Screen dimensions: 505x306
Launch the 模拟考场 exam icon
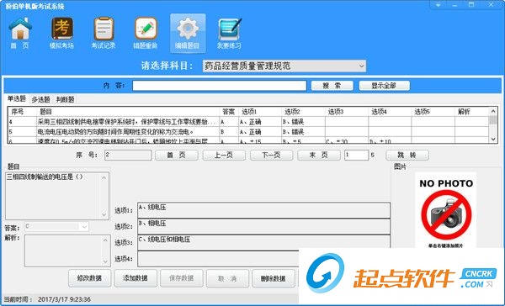[x=61, y=33]
